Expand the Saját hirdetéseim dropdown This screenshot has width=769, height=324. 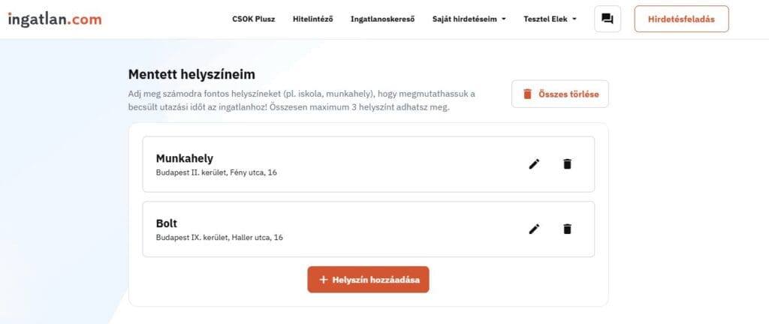[469, 19]
